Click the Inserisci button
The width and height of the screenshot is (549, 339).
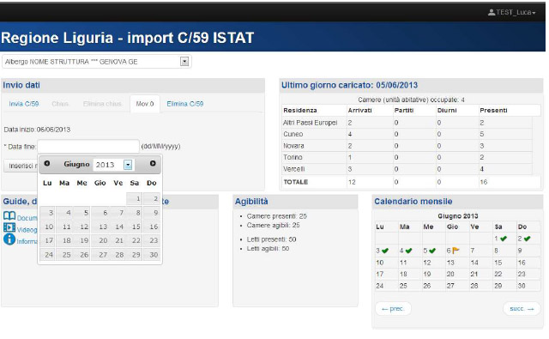pyautogui.click(x=21, y=166)
